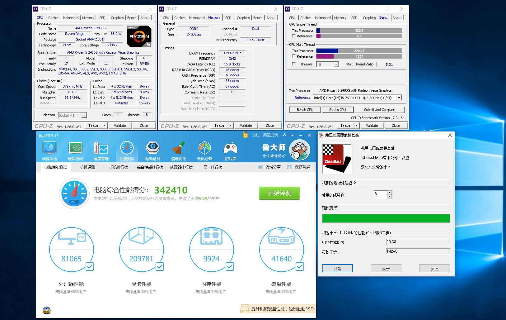Click the 保存截屏 camera screenshot icon
This screenshot has width=506, height=320.
[289, 167]
